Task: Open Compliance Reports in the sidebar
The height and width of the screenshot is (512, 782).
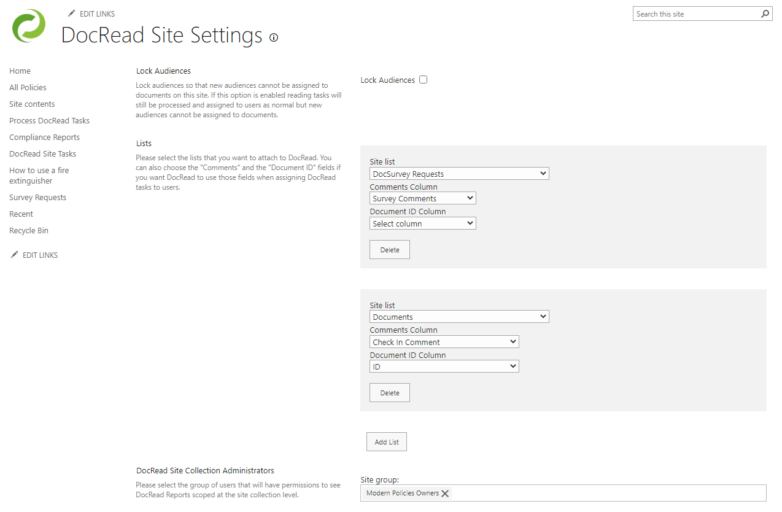Action: tap(44, 138)
